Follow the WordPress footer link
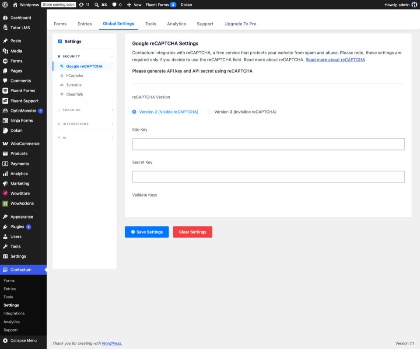 pos(112,343)
